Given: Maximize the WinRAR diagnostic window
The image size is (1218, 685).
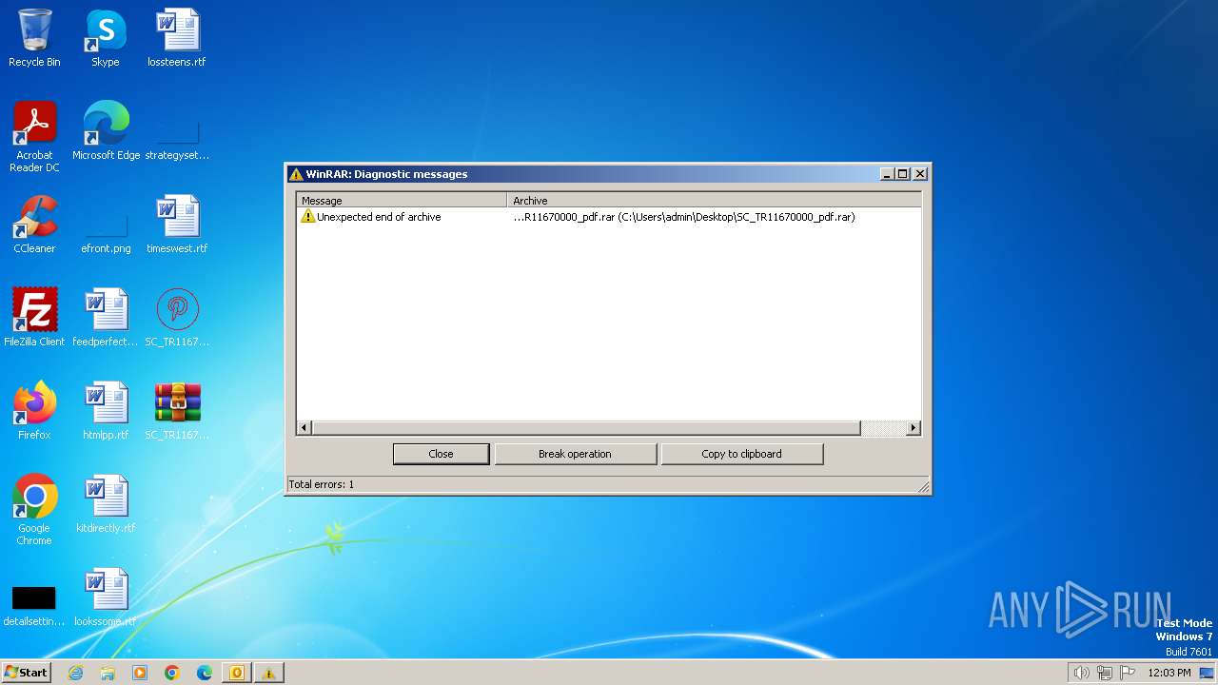Looking at the screenshot, I should tap(903, 174).
